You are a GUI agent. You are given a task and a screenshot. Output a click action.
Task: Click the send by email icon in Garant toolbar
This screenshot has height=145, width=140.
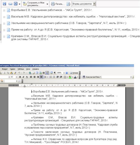click(x=10, y=4)
